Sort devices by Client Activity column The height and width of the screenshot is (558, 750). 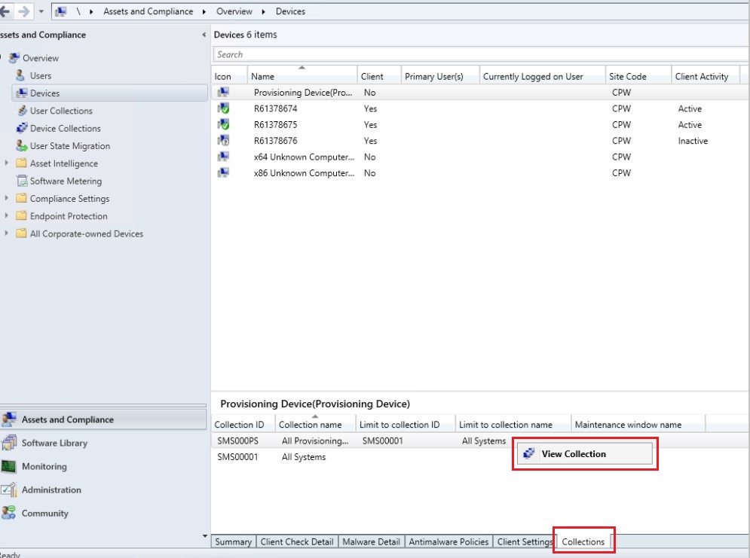(x=702, y=76)
